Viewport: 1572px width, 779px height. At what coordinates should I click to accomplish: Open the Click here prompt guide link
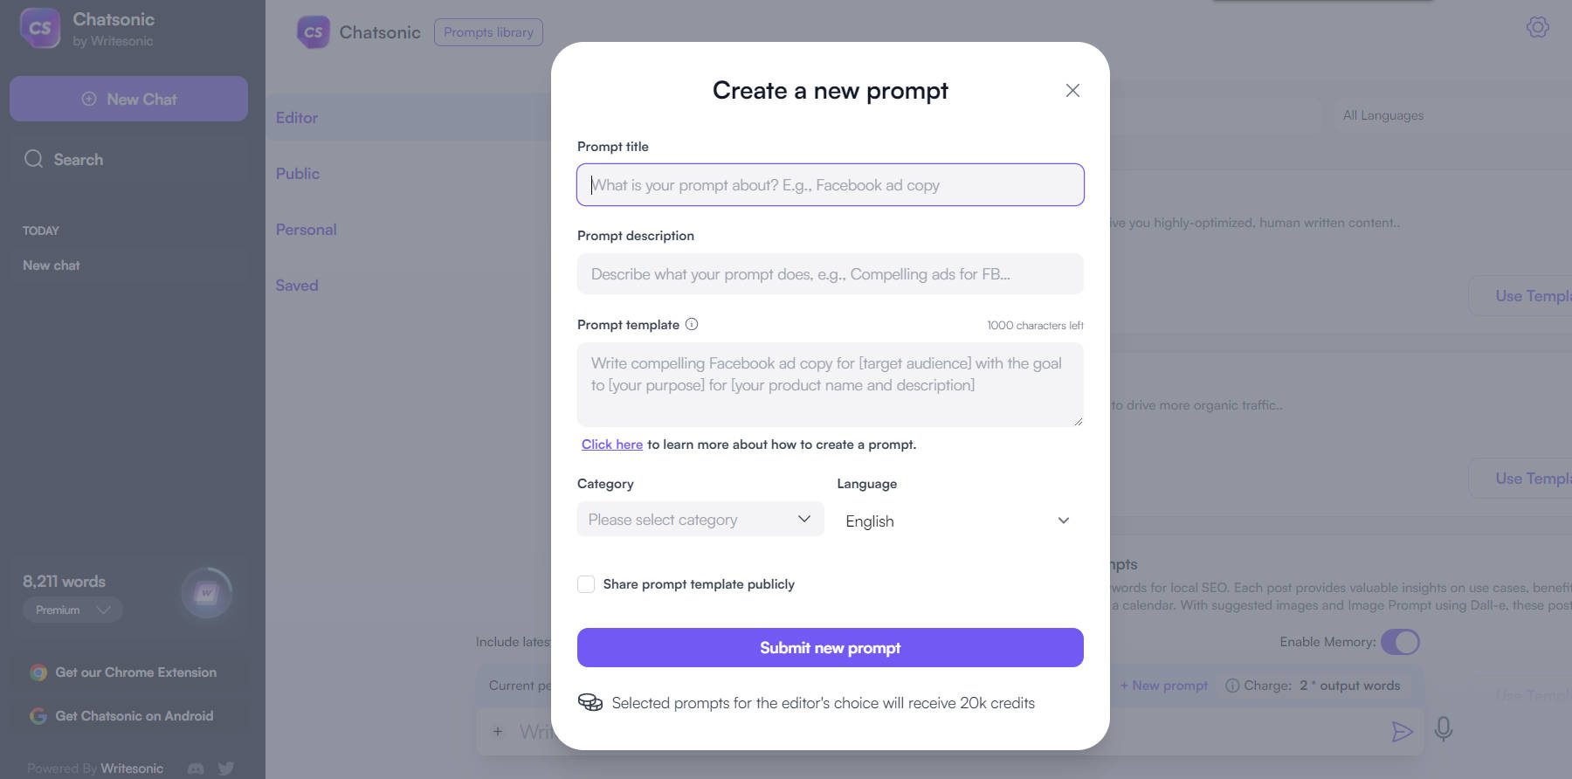coord(611,444)
